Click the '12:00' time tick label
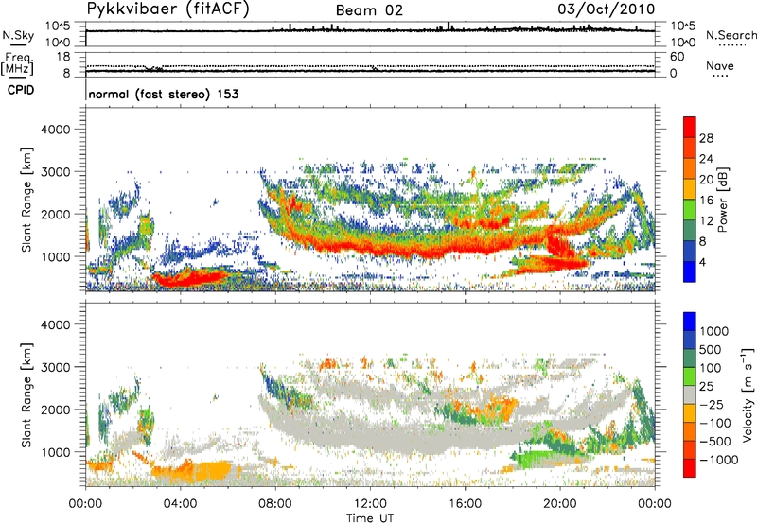Image resolution: width=757 pixels, height=524 pixels. (370, 504)
